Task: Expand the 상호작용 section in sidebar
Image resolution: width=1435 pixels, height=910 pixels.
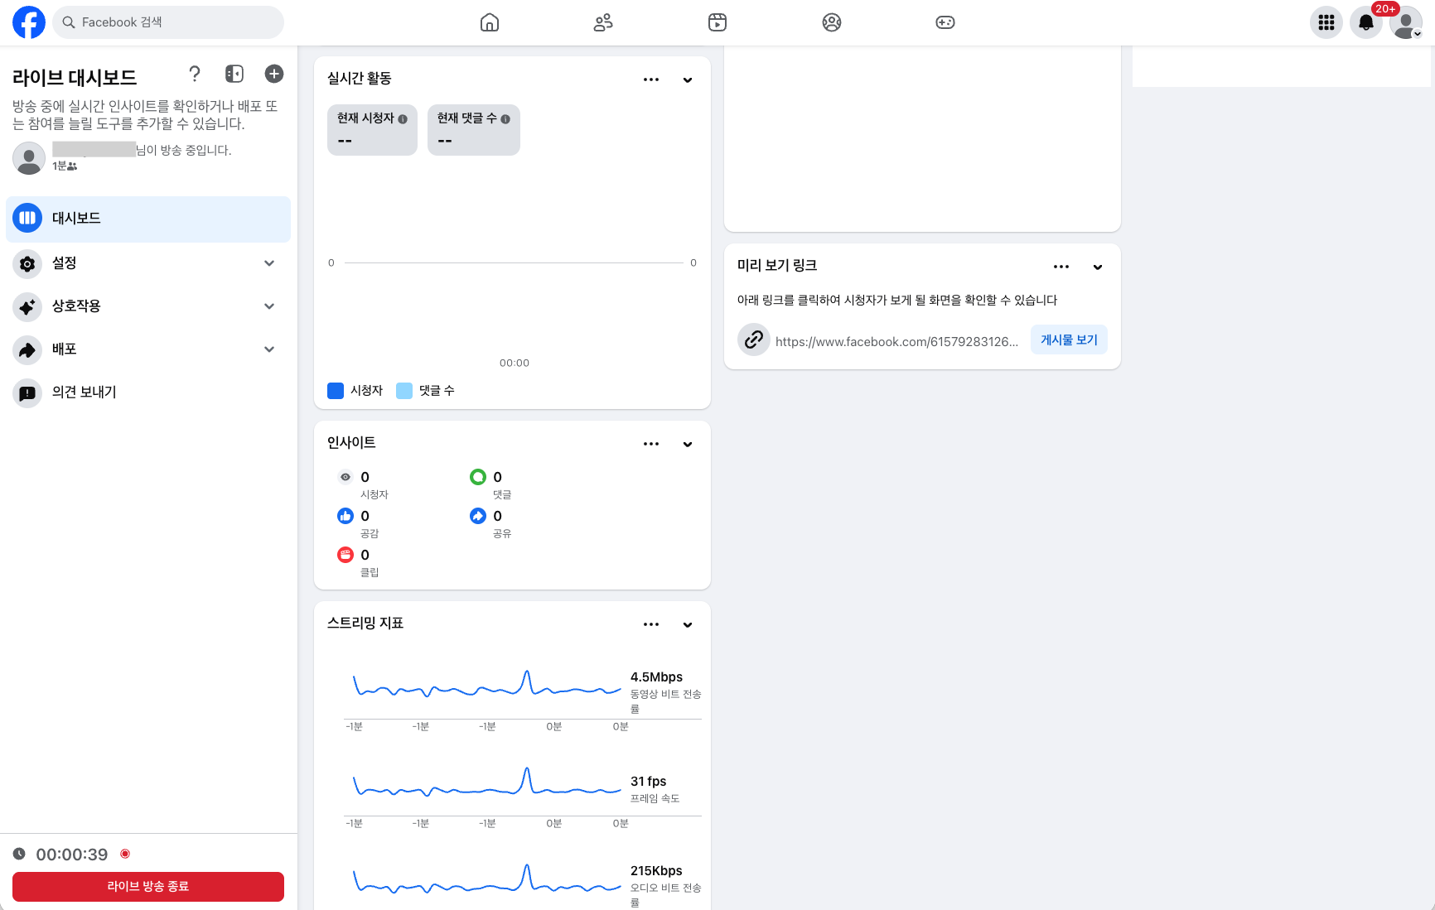Action: point(269,306)
